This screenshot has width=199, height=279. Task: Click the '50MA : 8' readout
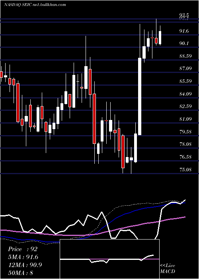click(20, 273)
